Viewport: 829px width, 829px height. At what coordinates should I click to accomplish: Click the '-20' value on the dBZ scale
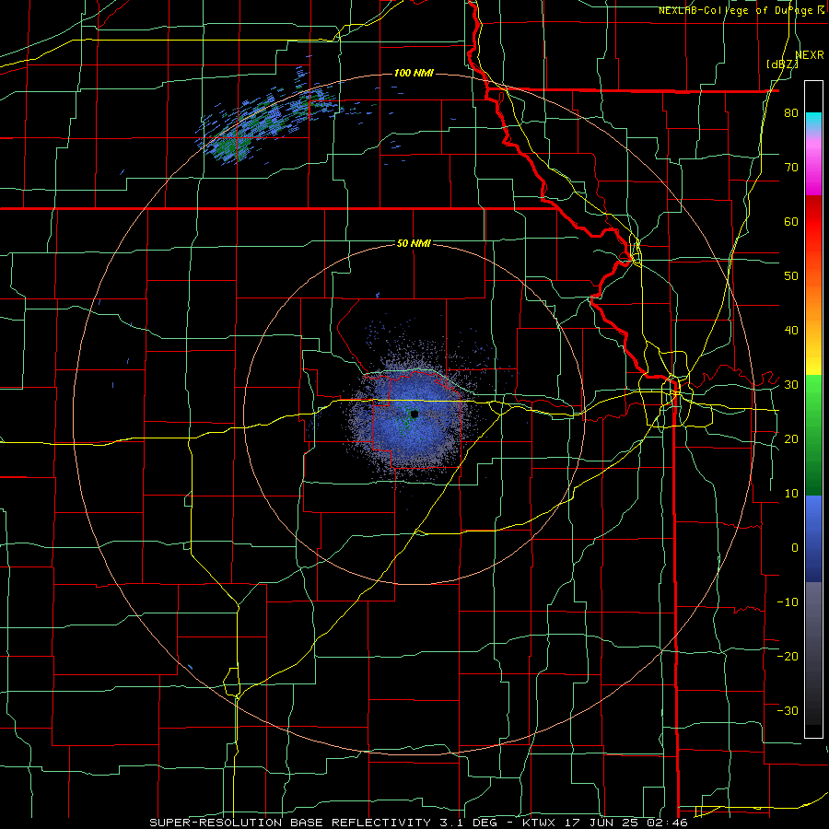[788, 656]
